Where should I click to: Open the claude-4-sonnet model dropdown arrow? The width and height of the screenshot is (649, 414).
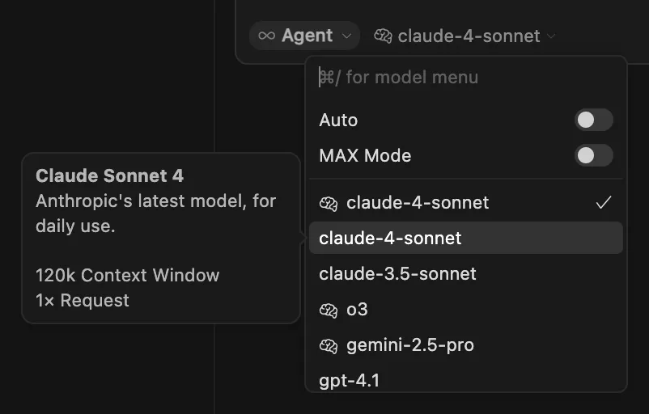[x=551, y=36]
